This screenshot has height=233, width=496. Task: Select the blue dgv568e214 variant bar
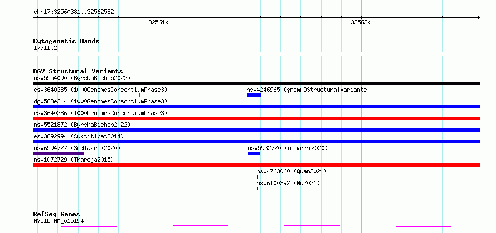click(256, 107)
